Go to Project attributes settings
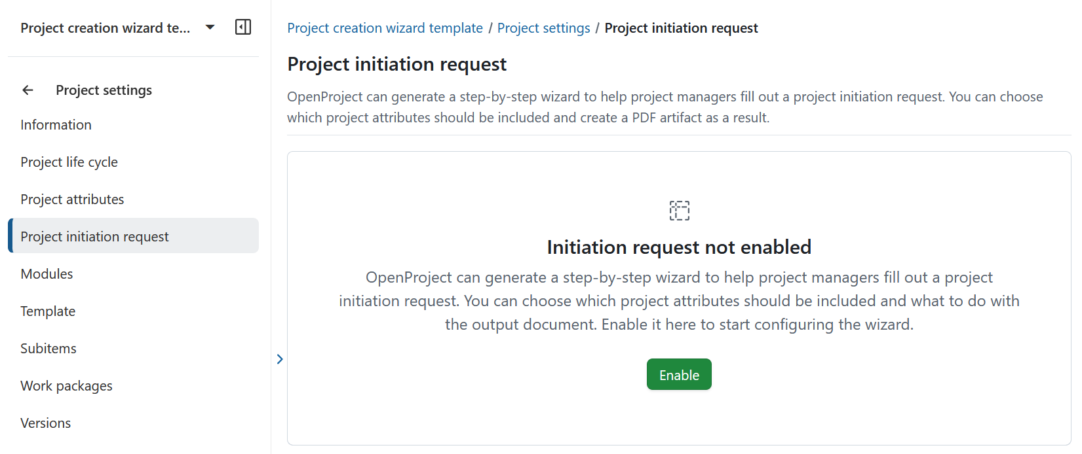Screen dimensions: 1082x454 (72, 199)
